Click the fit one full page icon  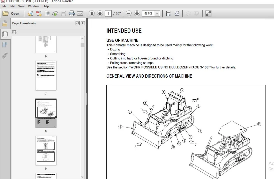[x=177, y=13]
